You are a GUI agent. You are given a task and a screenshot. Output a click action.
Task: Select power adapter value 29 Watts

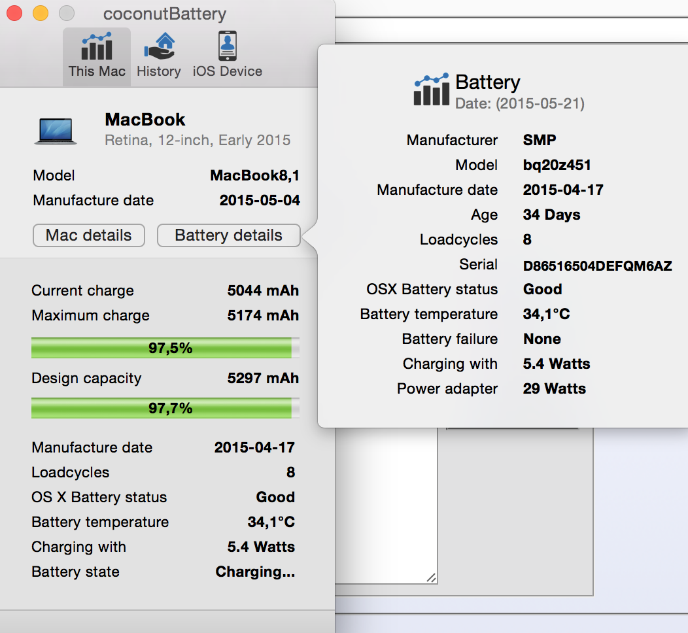click(x=554, y=388)
